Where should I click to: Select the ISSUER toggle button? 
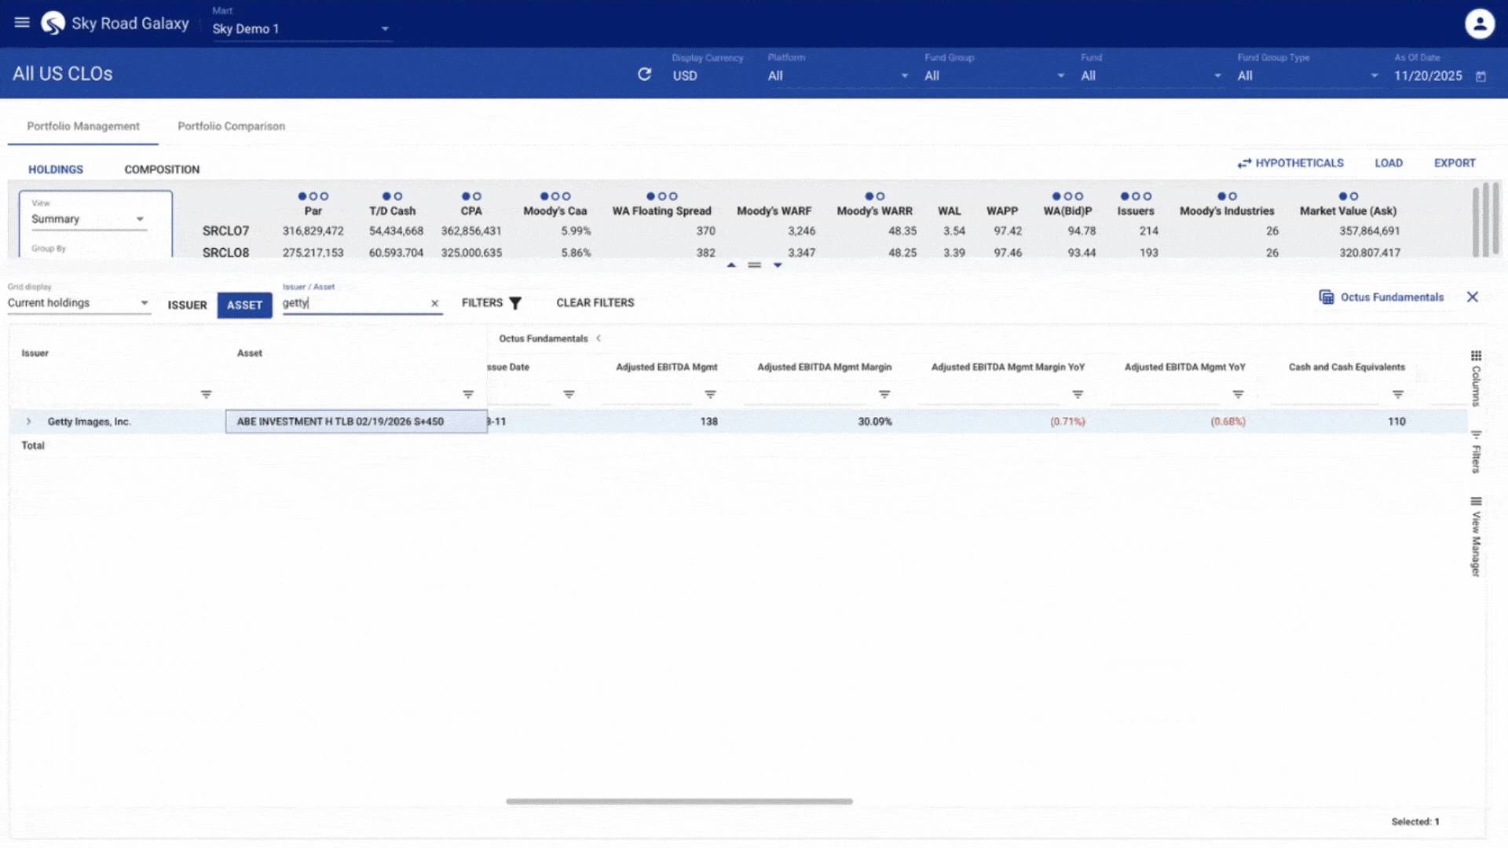coord(187,305)
